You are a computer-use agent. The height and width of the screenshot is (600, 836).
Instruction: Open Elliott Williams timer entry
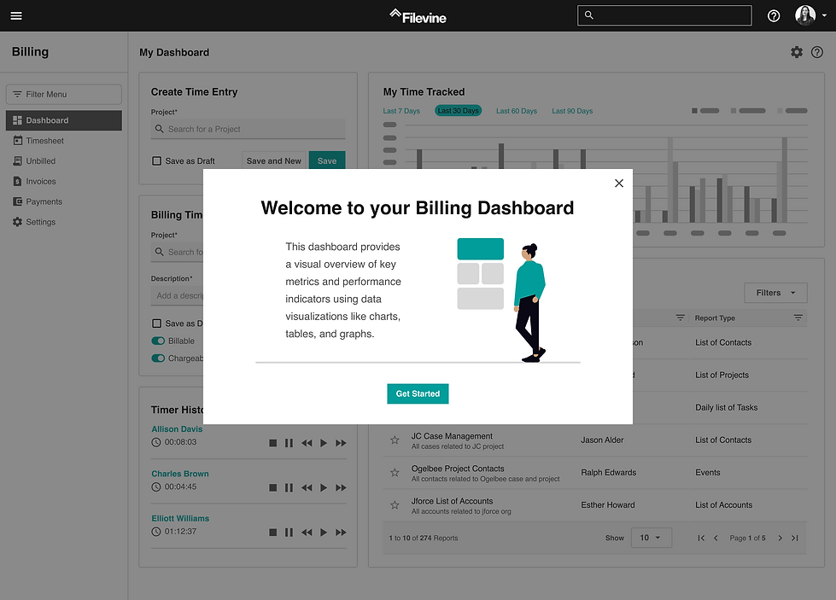click(x=180, y=518)
